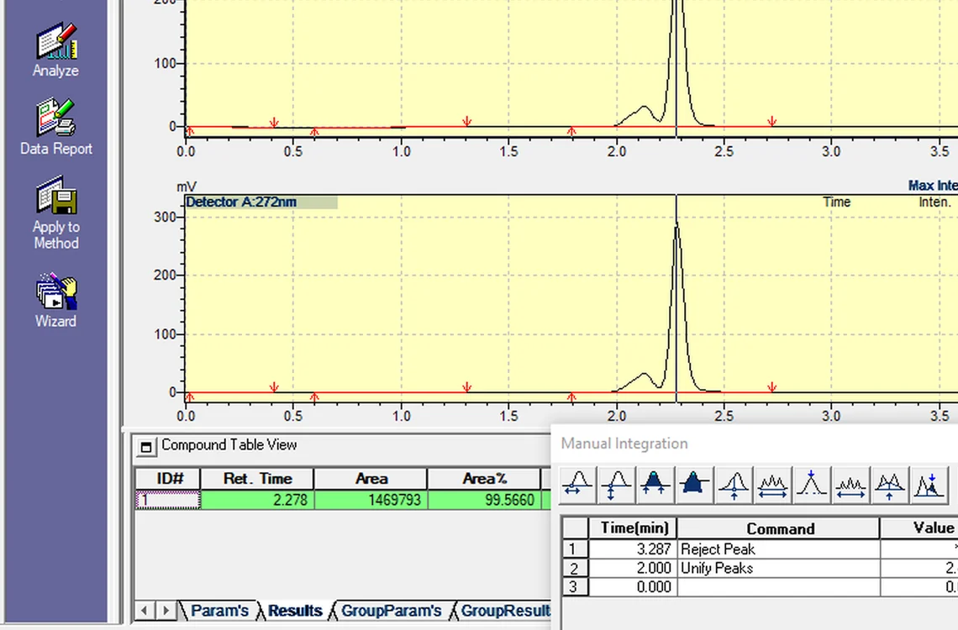This screenshot has height=630, width=958.
Task: Click the Area column header
Action: (x=371, y=479)
